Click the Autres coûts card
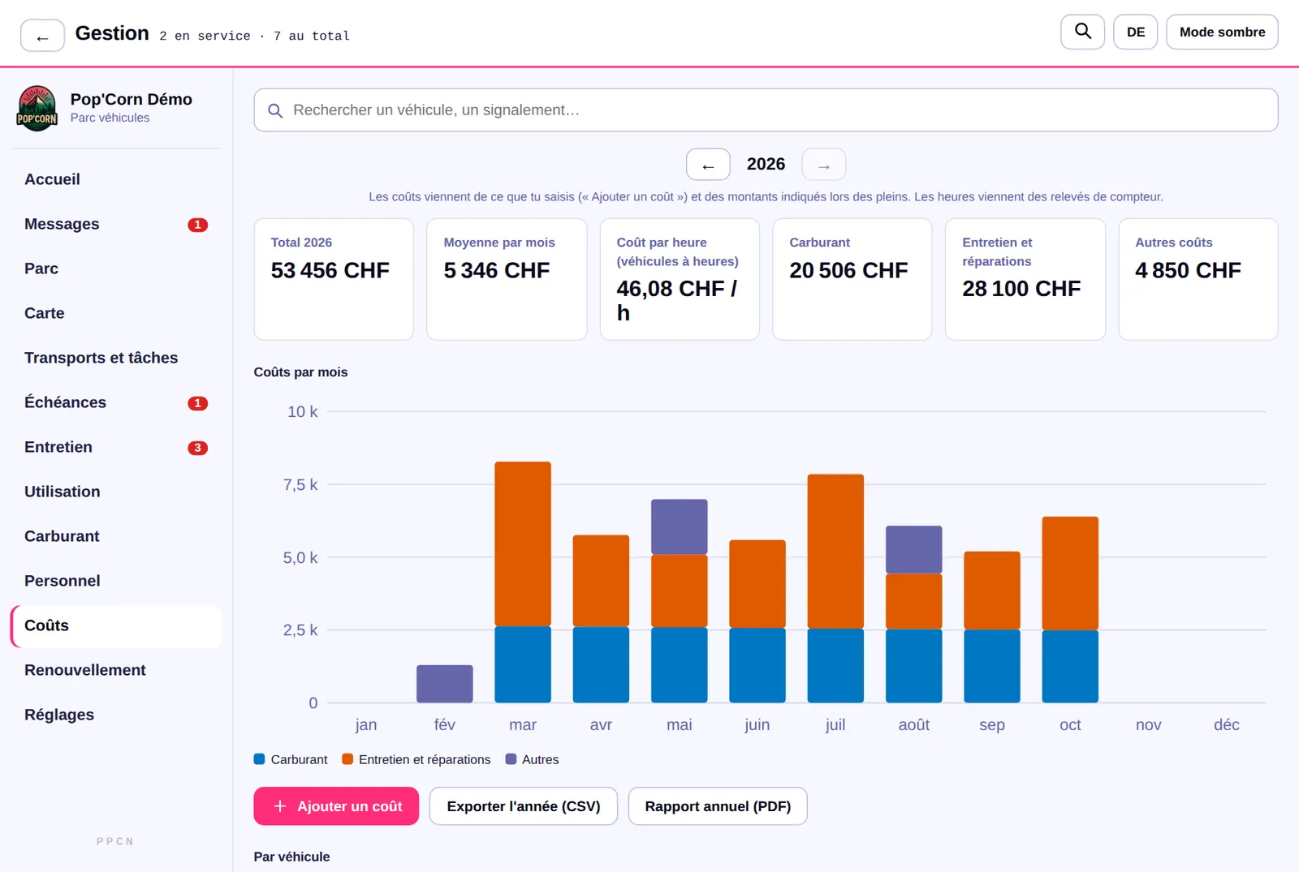 (1198, 279)
